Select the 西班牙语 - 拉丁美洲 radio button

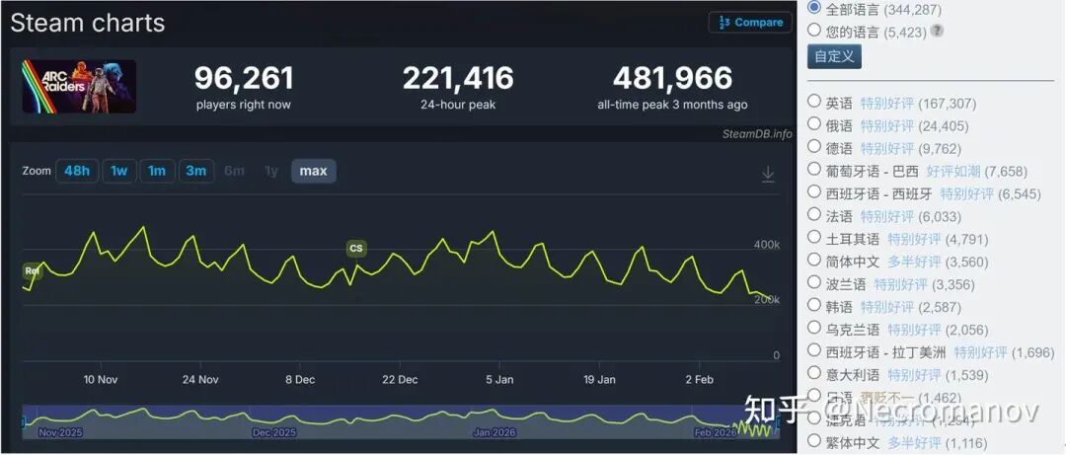pos(813,349)
